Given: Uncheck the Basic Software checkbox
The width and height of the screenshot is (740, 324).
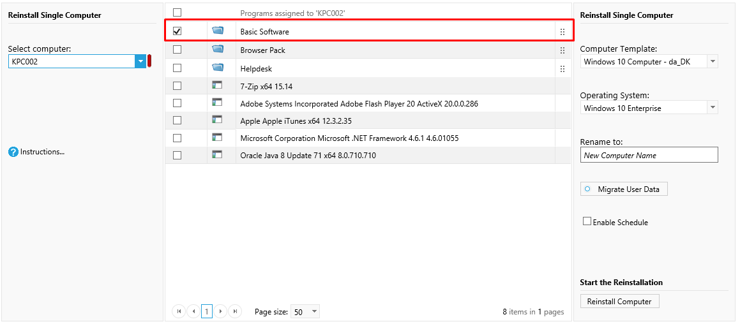Looking at the screenshot, I should pos(177,31).
